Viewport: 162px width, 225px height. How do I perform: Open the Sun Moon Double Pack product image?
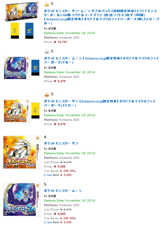click(22, 20)
